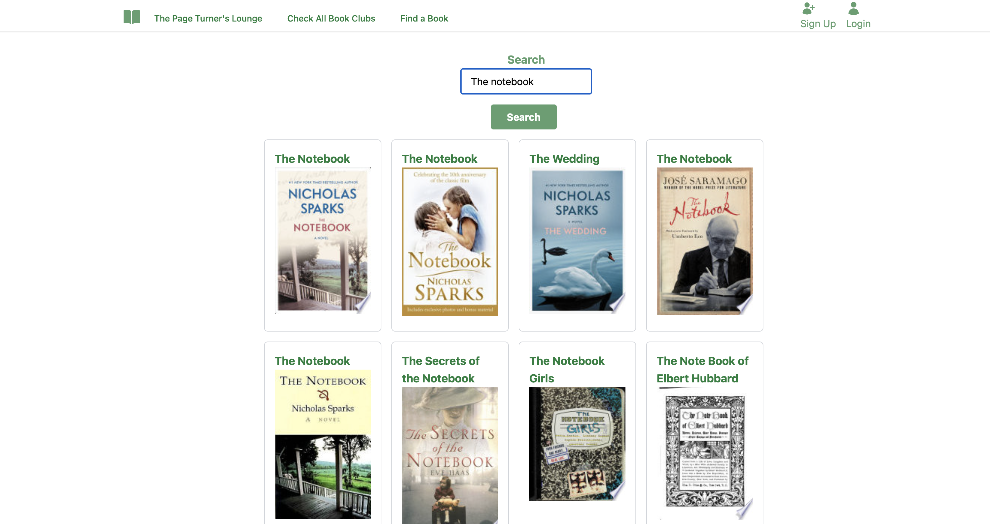990x524 pixels.
Task: Go to Check All Book Clubs
Action: [x=331, y=18]
